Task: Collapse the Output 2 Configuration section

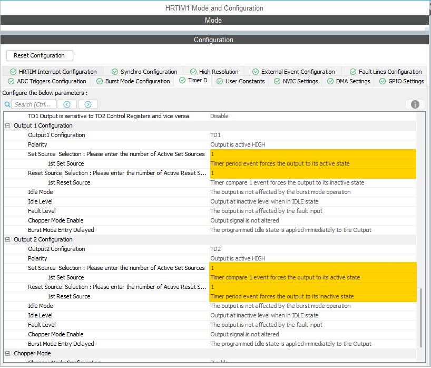Action: (x=7, y=239)
